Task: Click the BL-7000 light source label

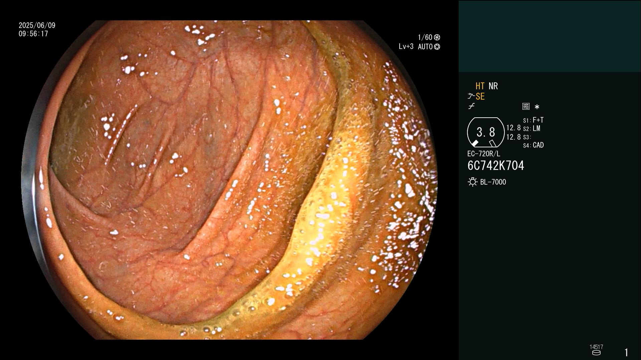Action: coord(493,182)
